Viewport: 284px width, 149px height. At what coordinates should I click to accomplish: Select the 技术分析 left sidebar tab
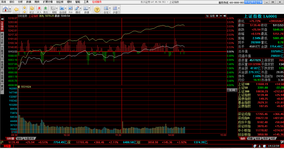[x=2, y=38]
